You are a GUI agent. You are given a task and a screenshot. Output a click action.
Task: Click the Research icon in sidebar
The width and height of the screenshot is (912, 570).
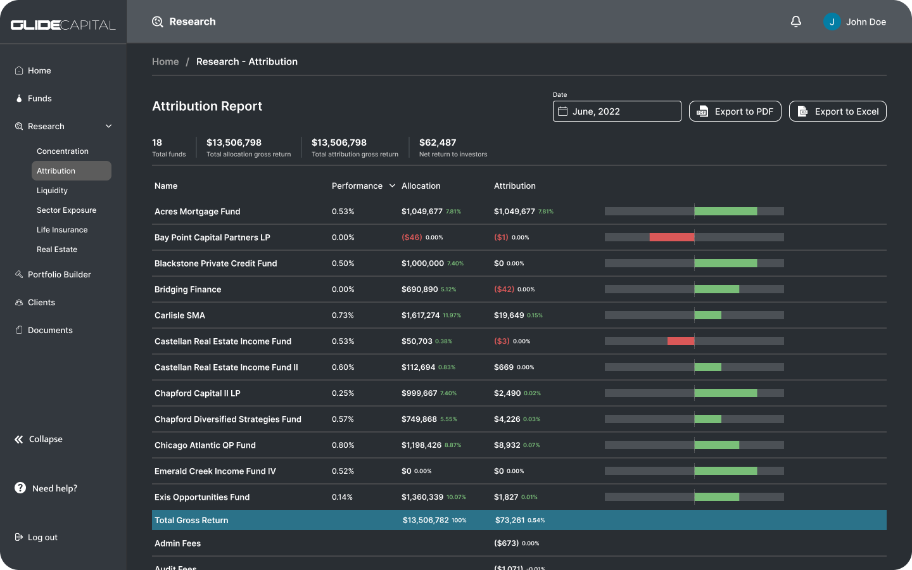[x=19, y=126]
